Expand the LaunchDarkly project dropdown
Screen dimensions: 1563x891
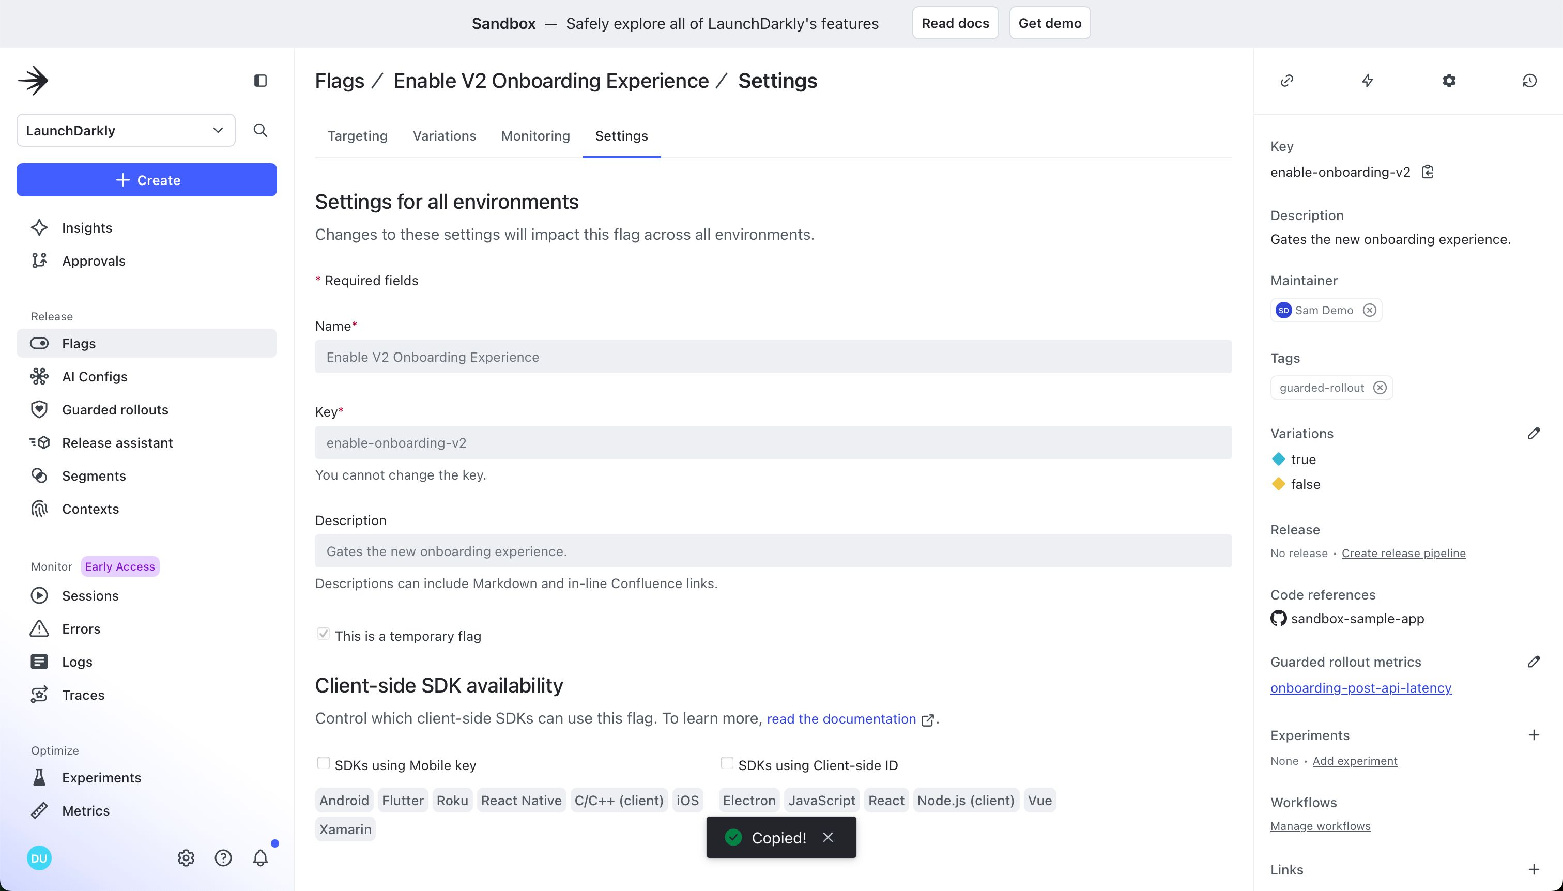click(x=126, y=130)
